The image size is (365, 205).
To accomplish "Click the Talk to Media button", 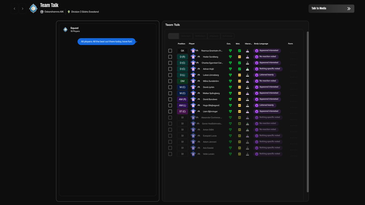I will tap(331, 9).
